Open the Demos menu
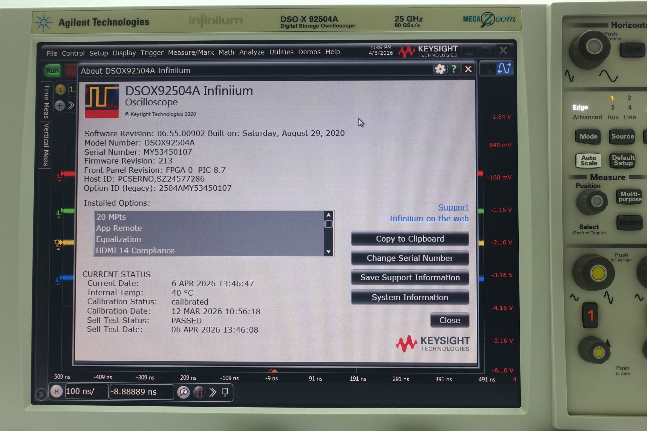The width and height of the screenshot is (647, 431). (309, 52)
